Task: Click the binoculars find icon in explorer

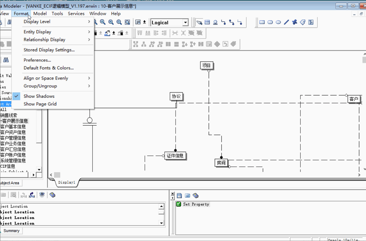Action: coord(6,60)
